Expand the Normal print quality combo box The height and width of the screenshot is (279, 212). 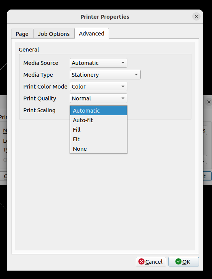98,98
